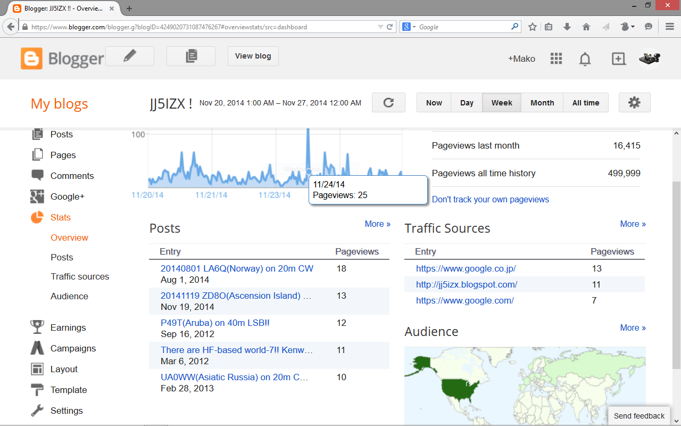Screen dimensions: 681x426
Task: Open a new browser tab
Action: tap(129, 9)
